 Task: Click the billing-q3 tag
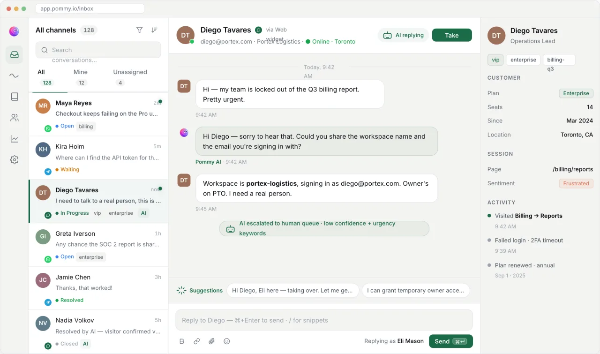point(559,60)
